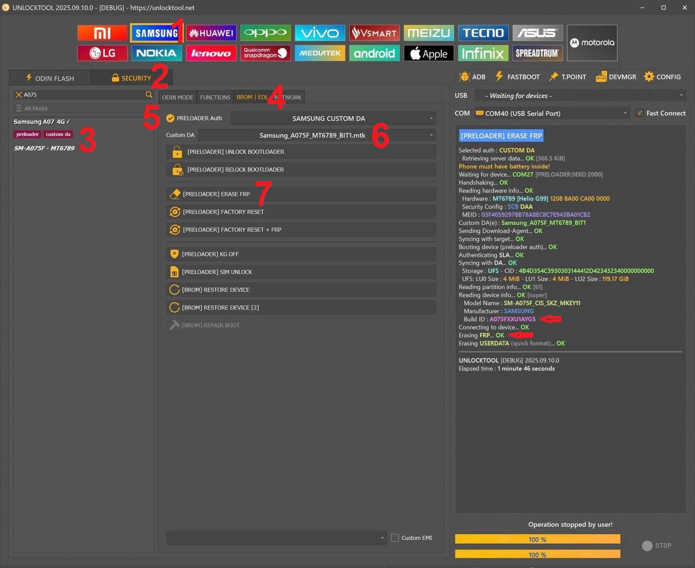Screen dimensions: 695x568
Task: Switch to the ODIN FLASH tab
Action: tap(50, 78)
